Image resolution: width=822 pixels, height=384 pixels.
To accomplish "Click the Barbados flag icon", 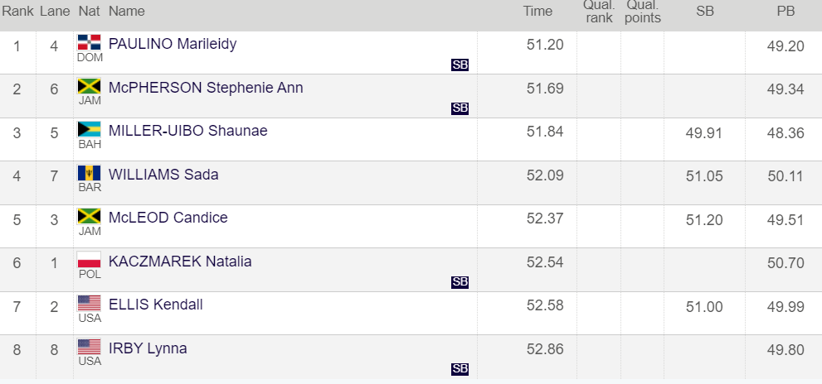I will [x=89, y=173].
